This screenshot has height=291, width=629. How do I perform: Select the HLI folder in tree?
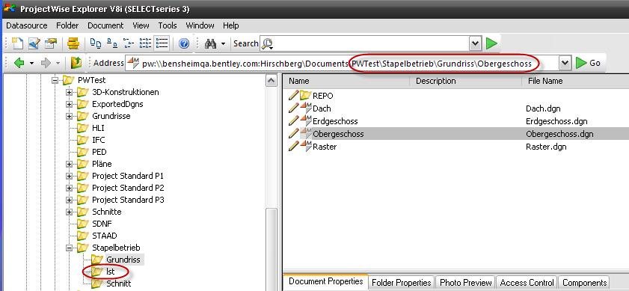tap(98, 128)
